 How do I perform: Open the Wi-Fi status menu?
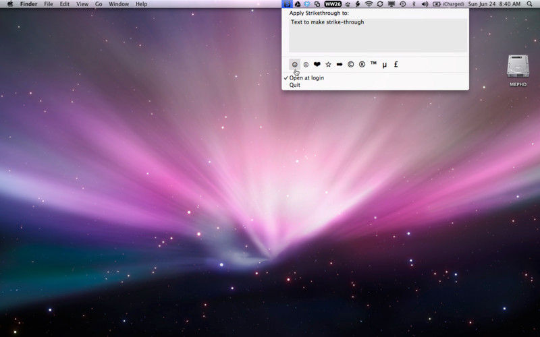click(369, 4)
